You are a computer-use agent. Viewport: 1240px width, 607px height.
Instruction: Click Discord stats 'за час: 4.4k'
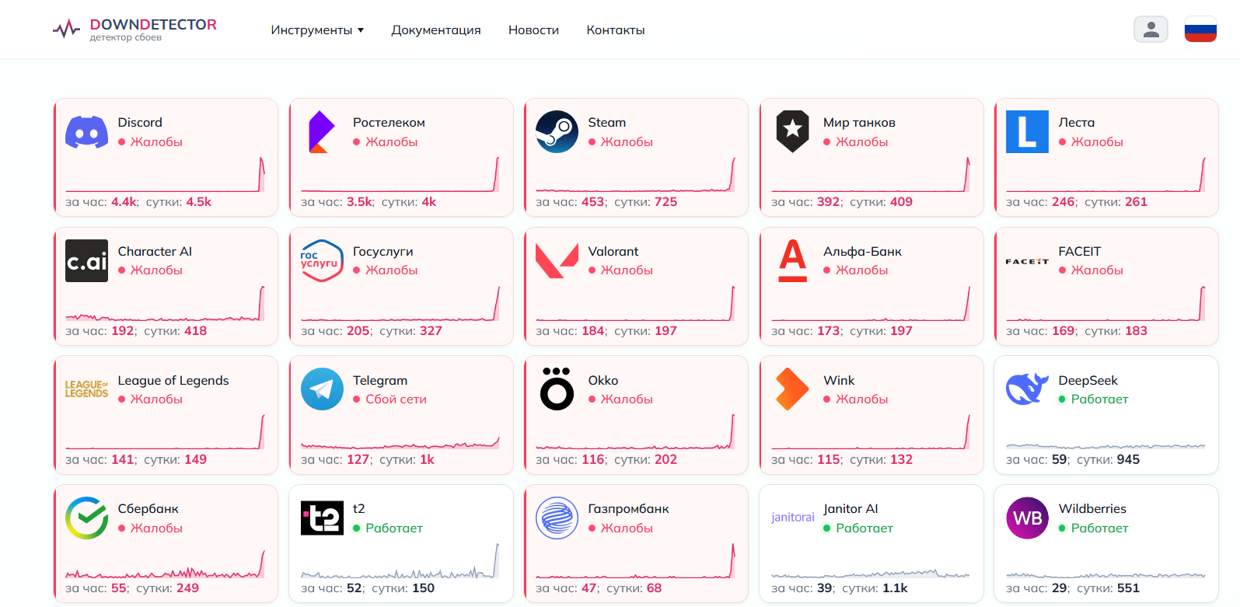pos(102,202)
